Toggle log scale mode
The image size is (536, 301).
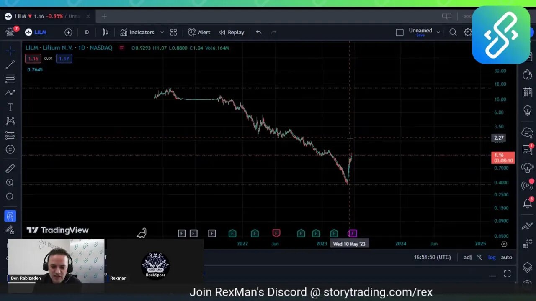(492, 257)
